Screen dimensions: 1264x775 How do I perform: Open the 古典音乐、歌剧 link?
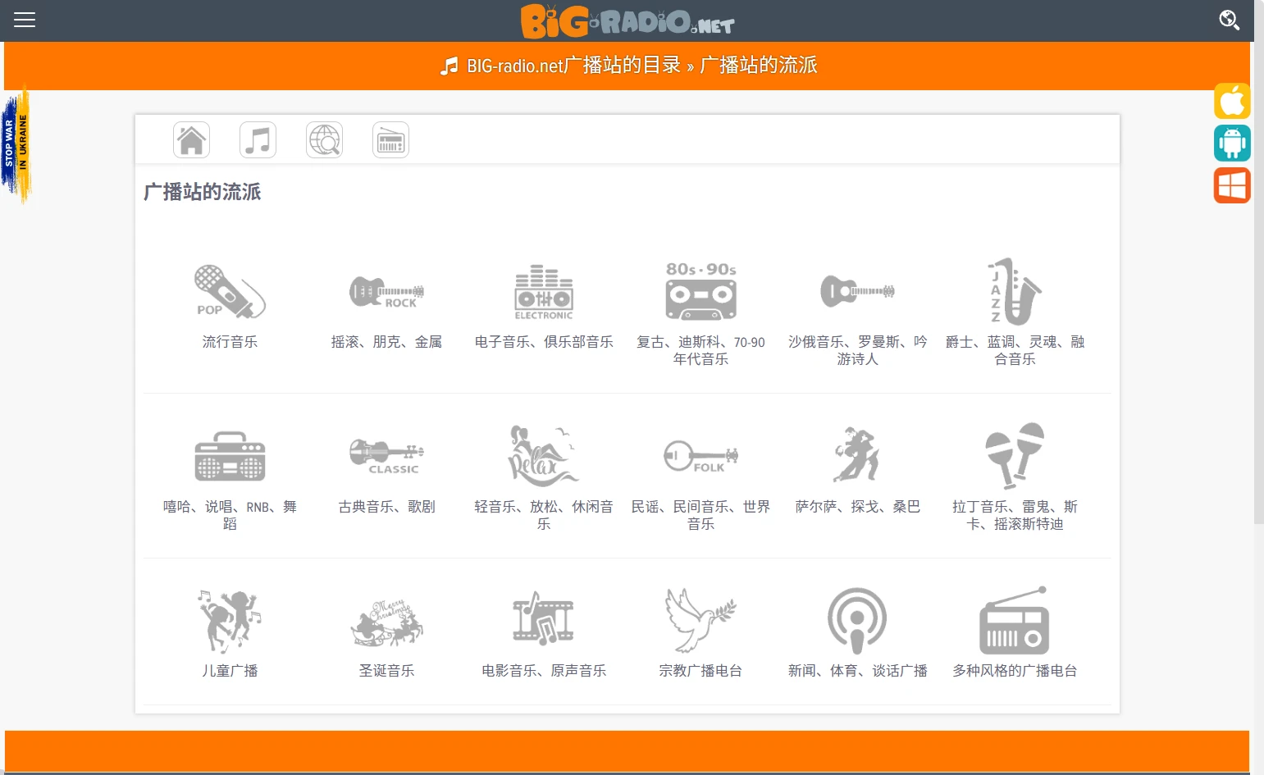pyautogui.click(x=386, y=507)
